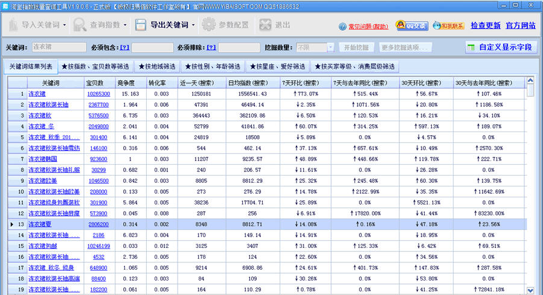The height and width of the screenshot is (295, 543).
Task: Open the 挖掘数量 combo box
Action: [330, 47]
